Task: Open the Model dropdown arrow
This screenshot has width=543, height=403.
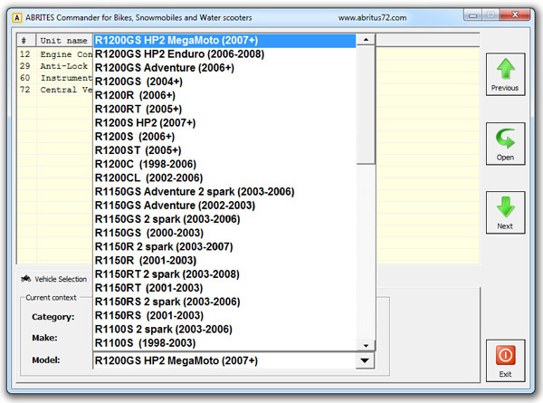Action: 365,360
